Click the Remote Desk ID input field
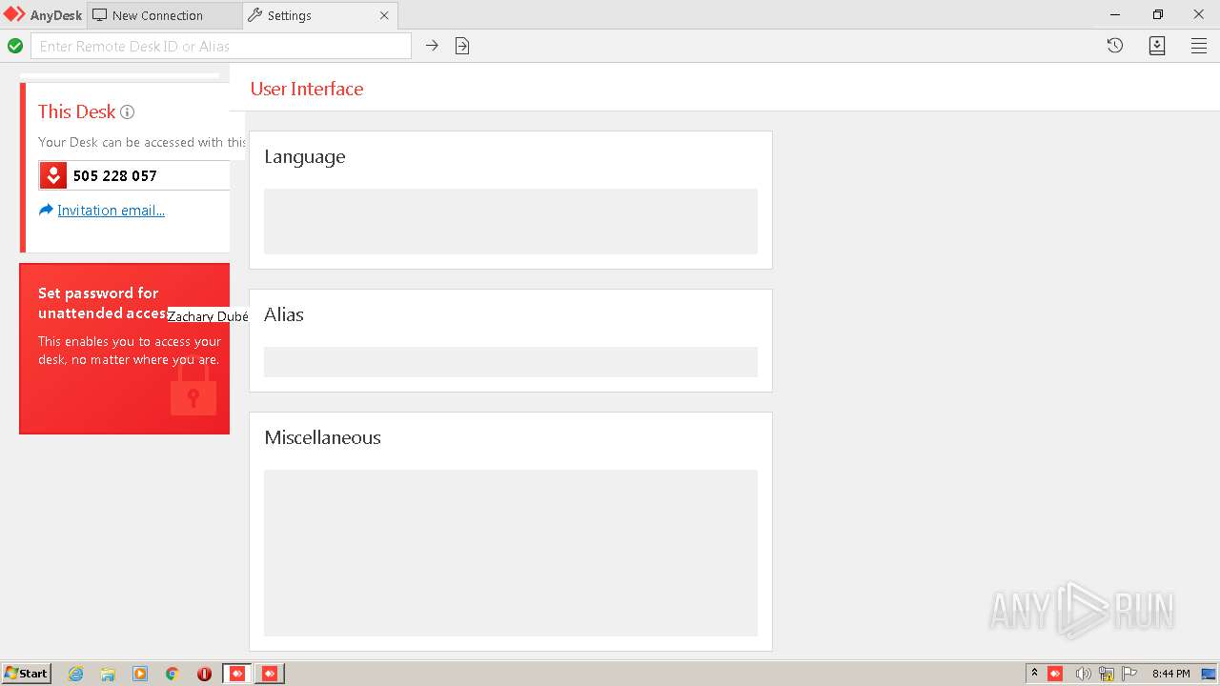The image size is (1220, 686). [221, 46]
